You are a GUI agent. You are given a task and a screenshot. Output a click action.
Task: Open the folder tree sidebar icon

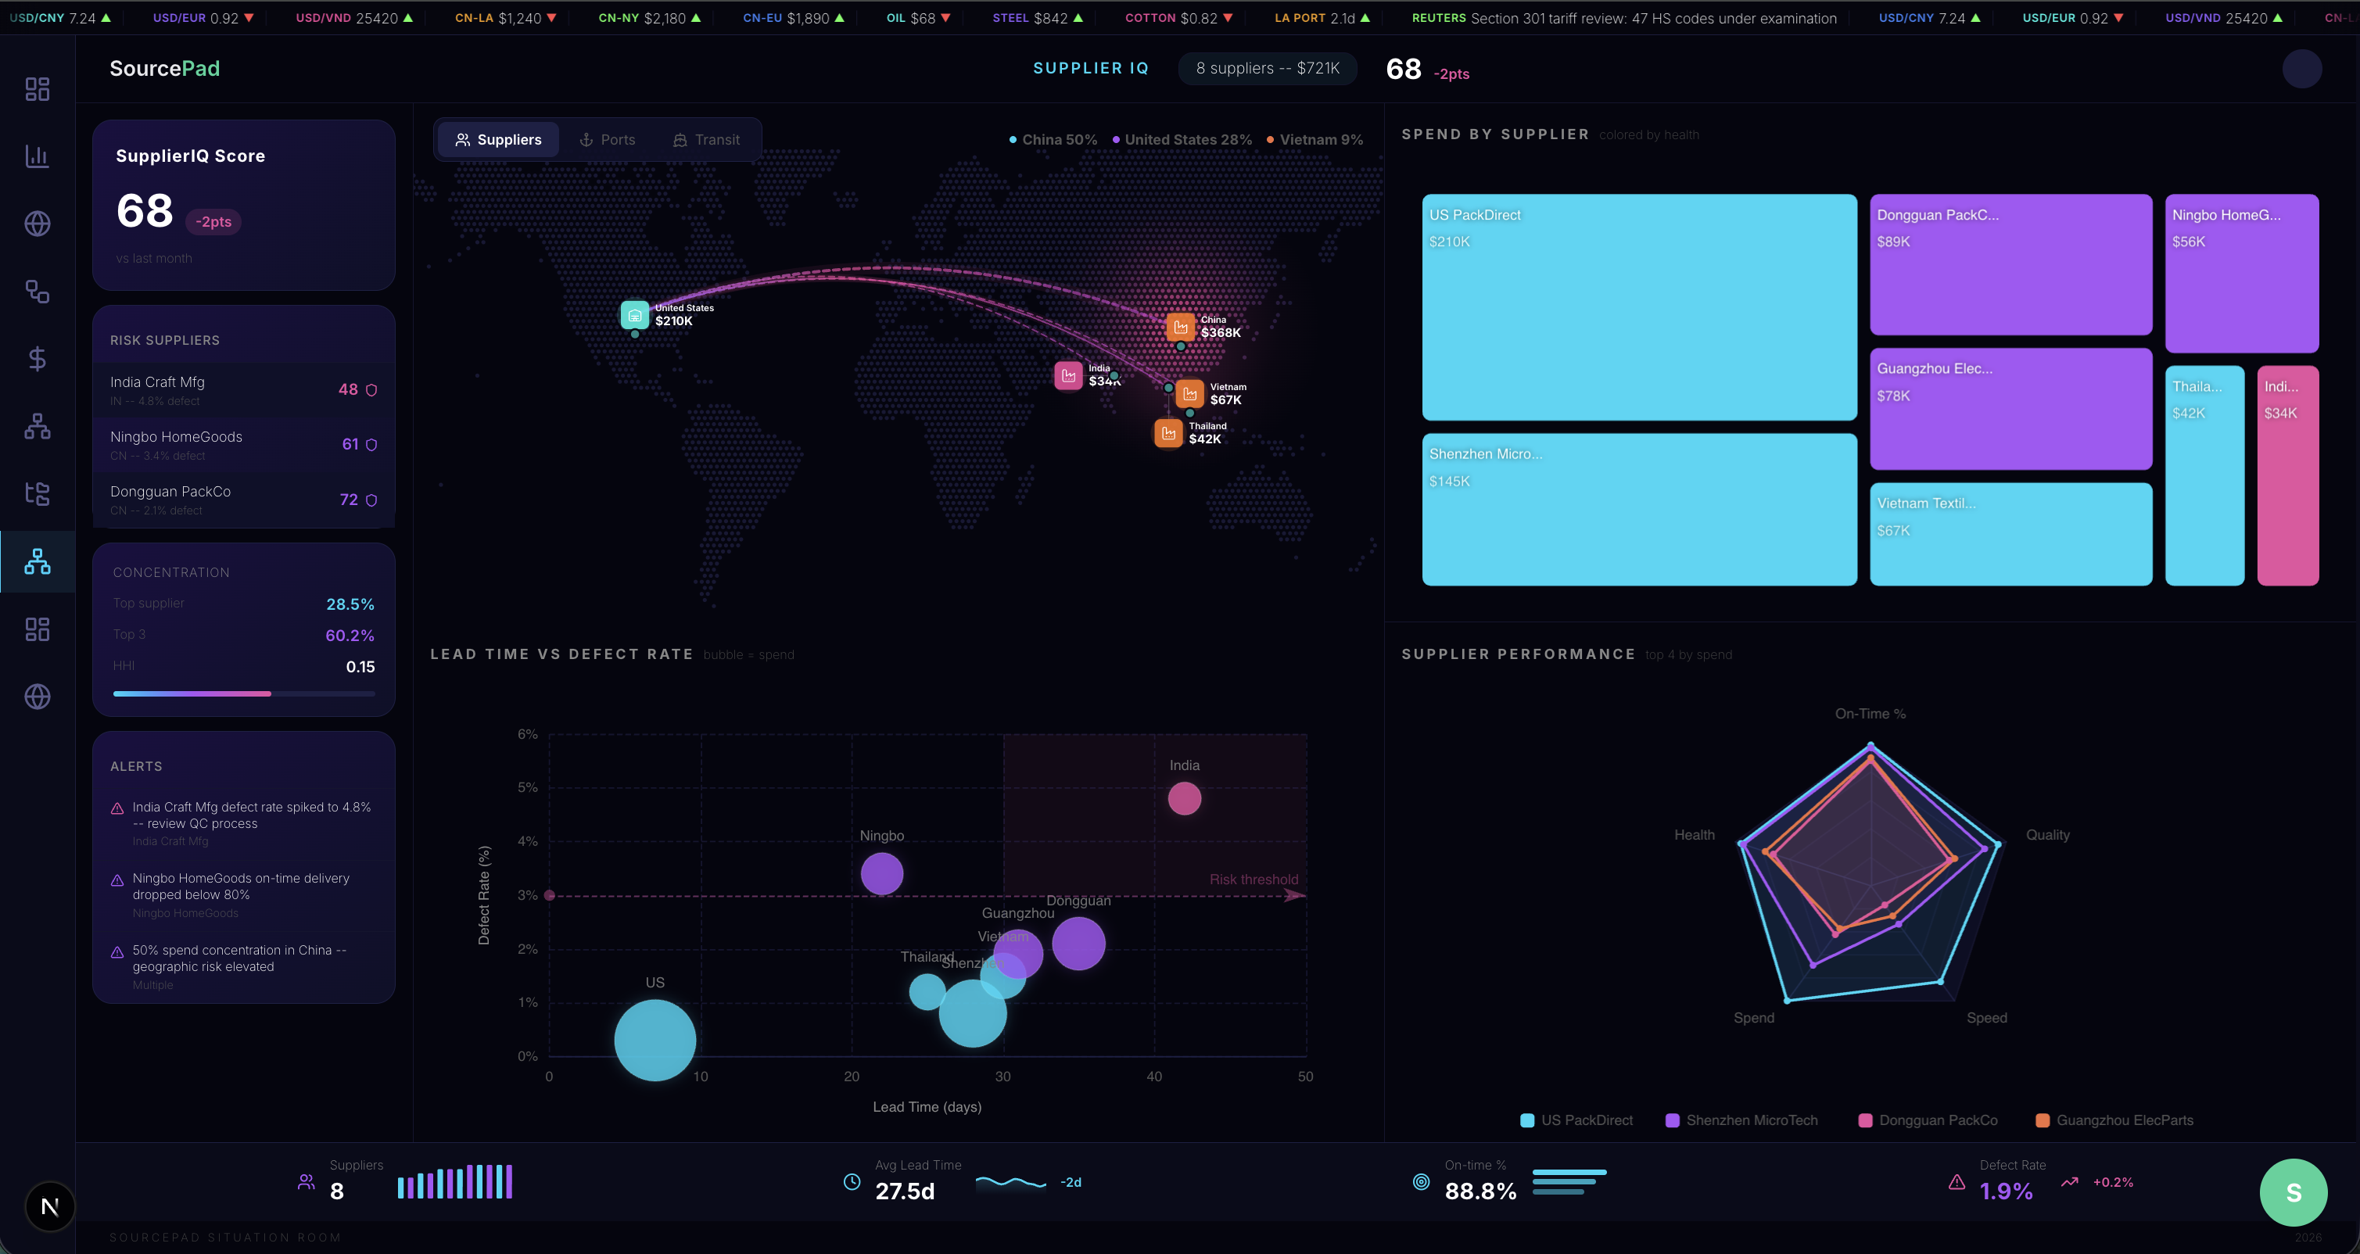[x=37, y=494]
